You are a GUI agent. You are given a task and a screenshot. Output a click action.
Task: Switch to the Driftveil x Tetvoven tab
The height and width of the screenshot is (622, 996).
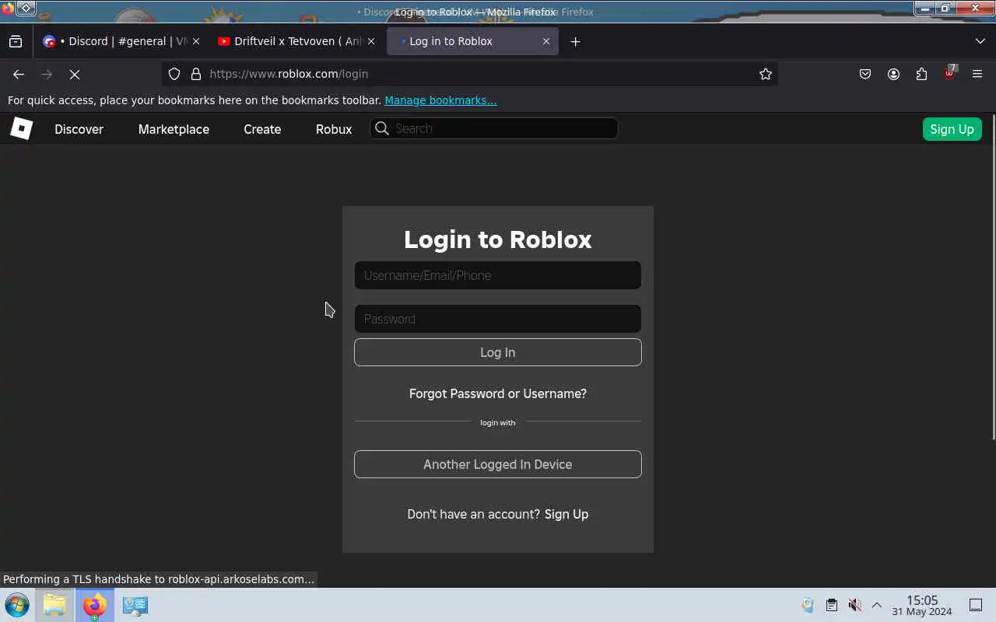point(297,41)
